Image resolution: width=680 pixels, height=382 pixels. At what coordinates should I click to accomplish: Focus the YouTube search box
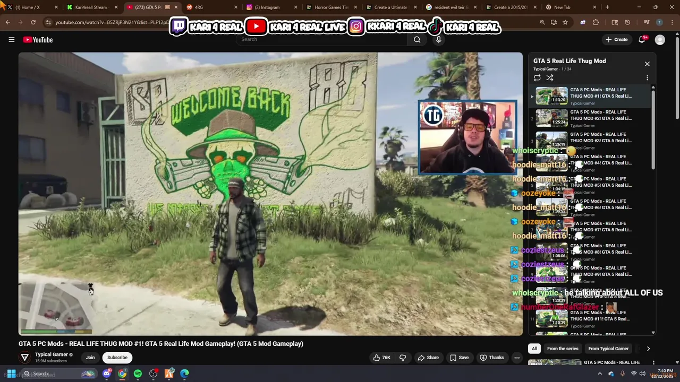[321, 39]
